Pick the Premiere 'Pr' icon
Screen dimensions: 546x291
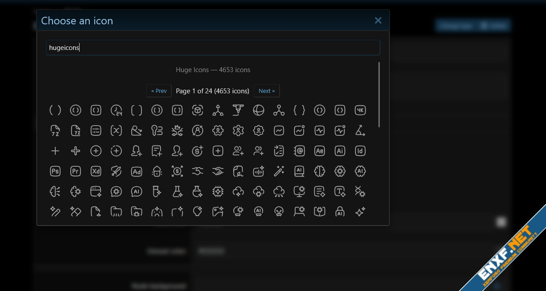click(x=76, y=171)
